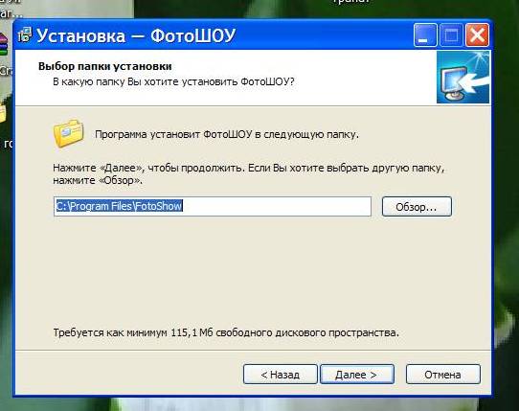Screen dimensions: 519x411
Task: Click the Обзор... browse button
Action: pyautogui.click(x=417, y=207)
